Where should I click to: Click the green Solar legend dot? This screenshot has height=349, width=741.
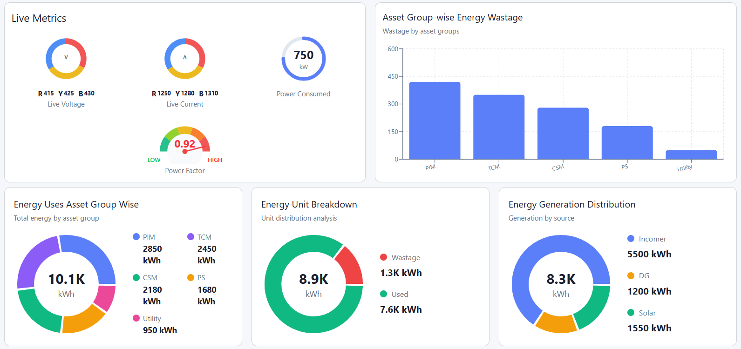click(631, 313)
